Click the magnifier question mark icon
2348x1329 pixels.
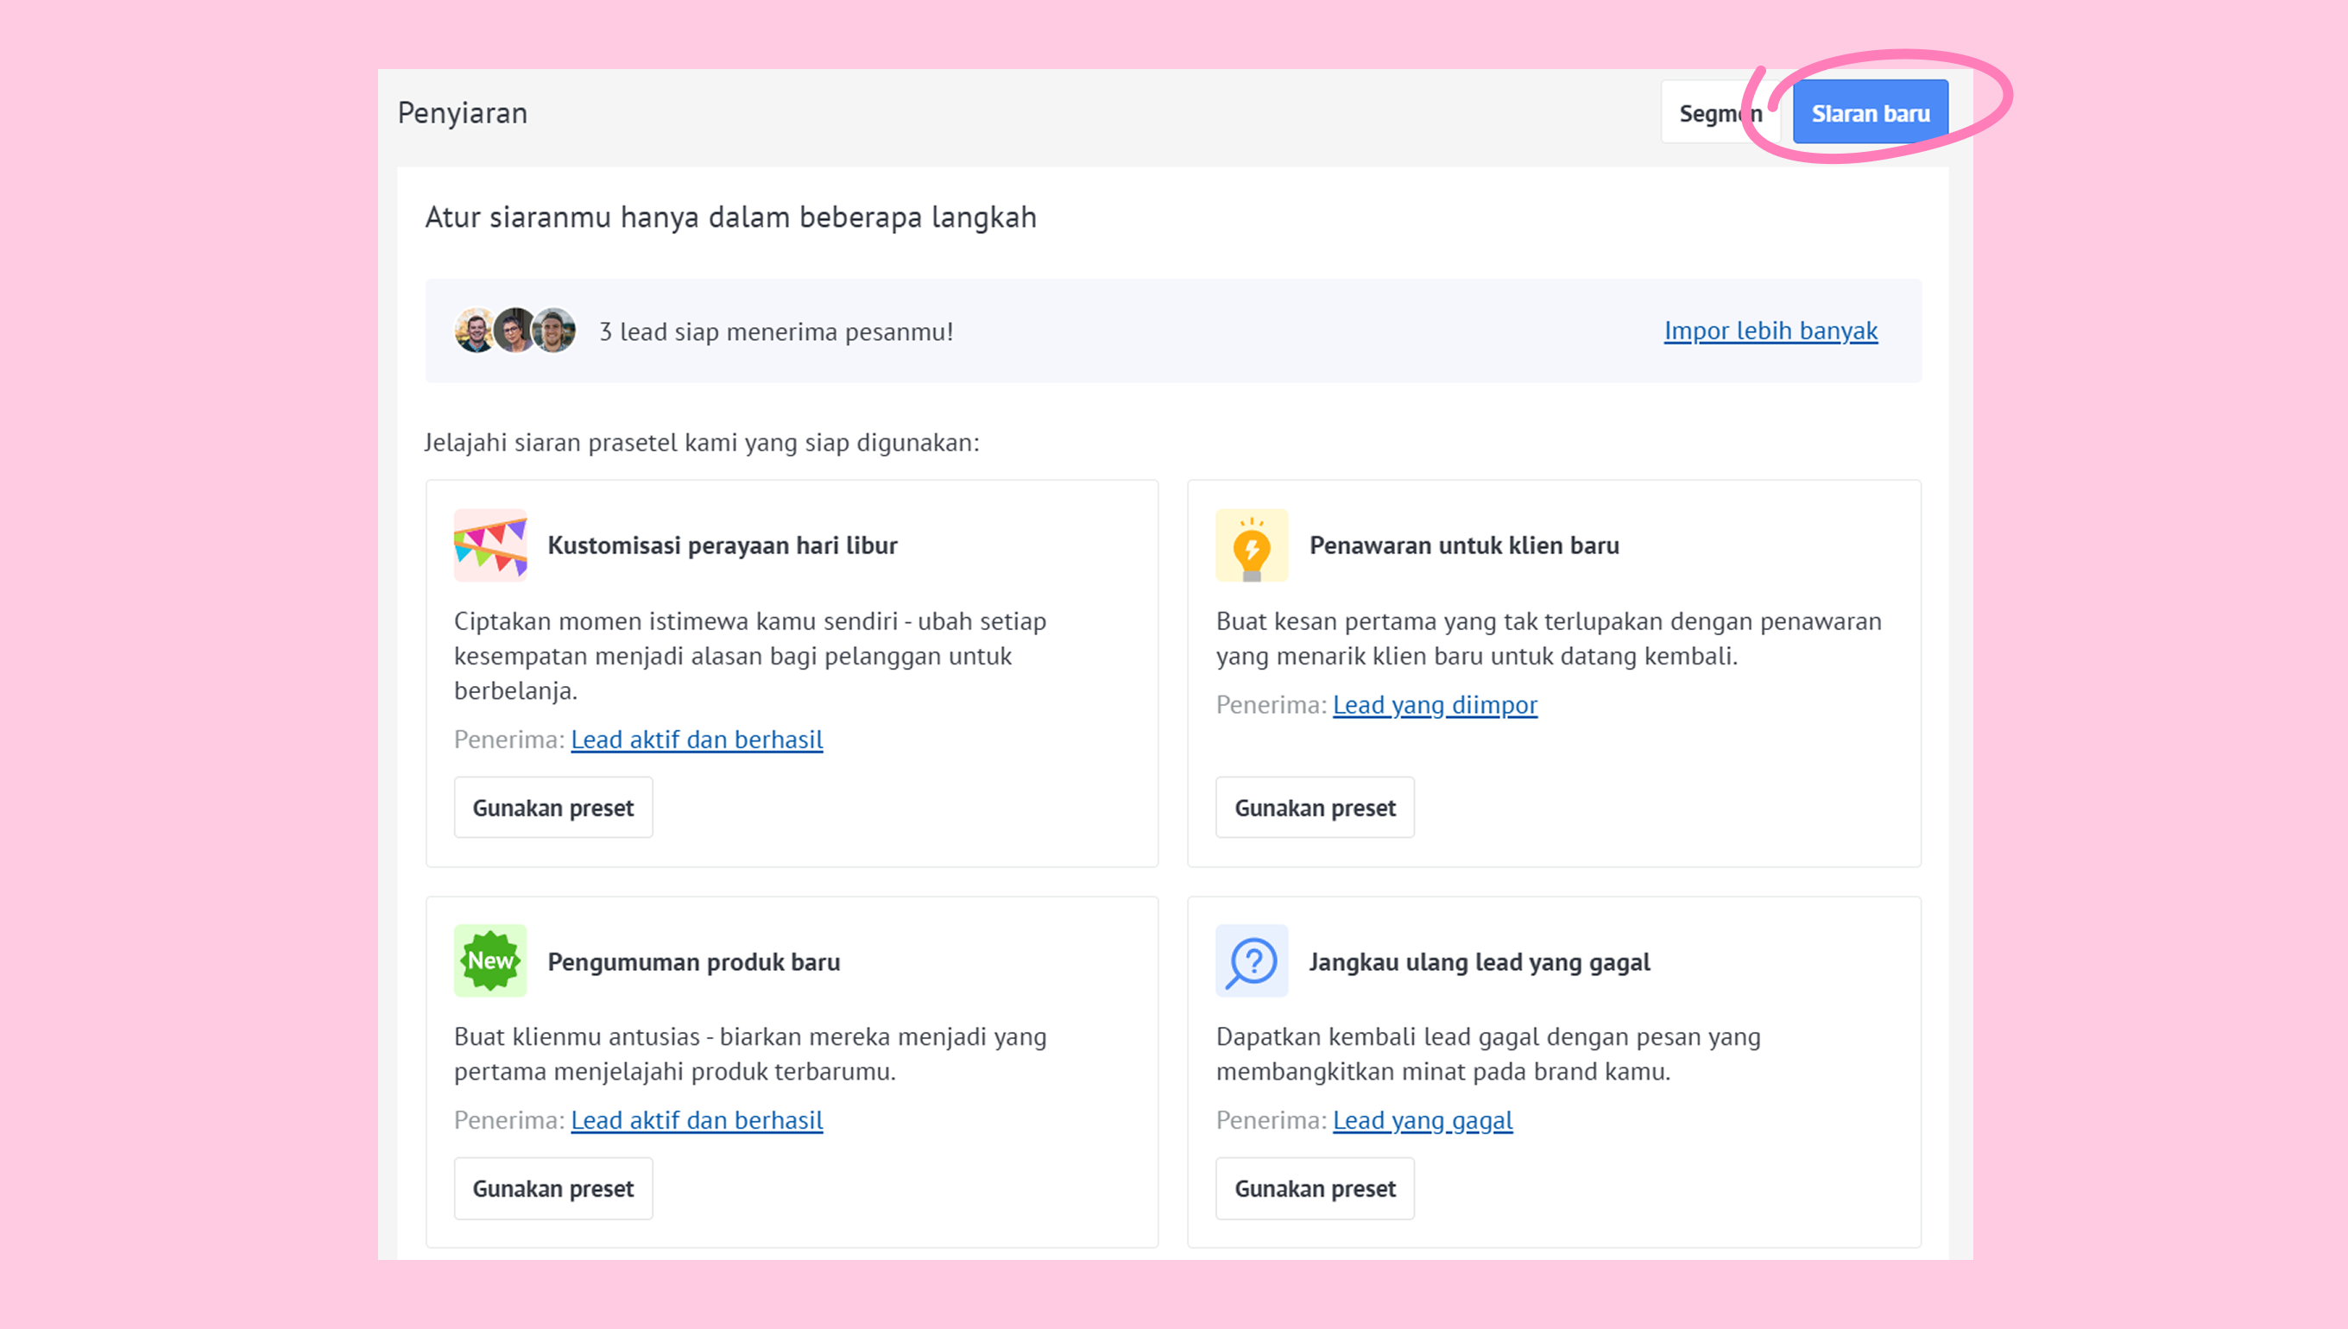click(x=1252, y=961)
